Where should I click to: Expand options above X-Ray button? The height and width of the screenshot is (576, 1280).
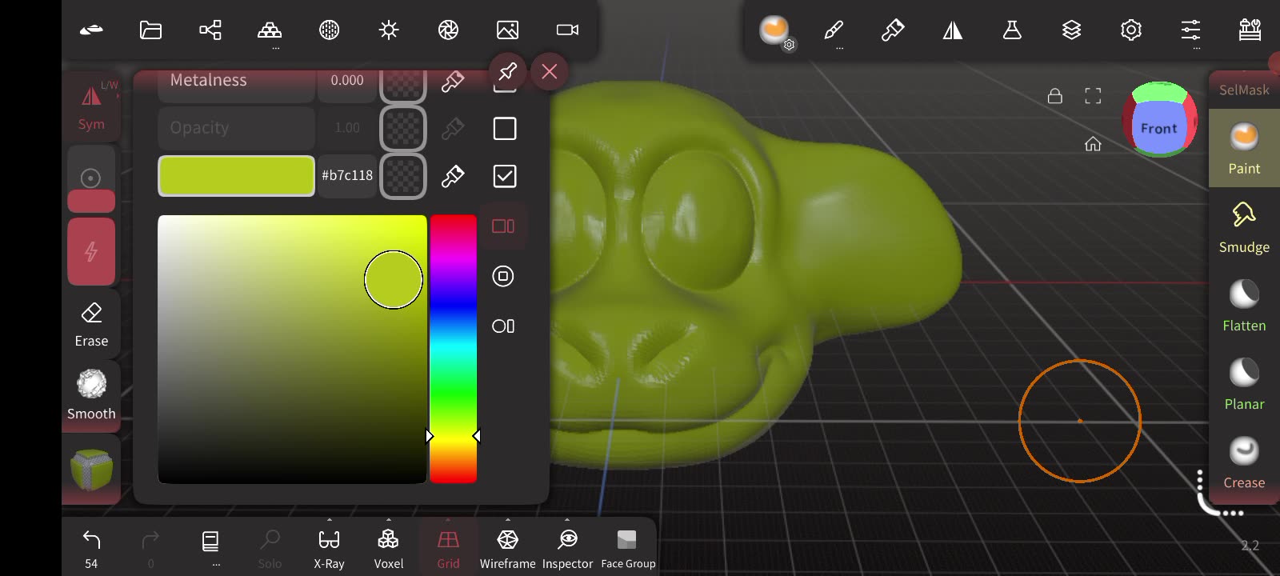[x=330, y=519]
